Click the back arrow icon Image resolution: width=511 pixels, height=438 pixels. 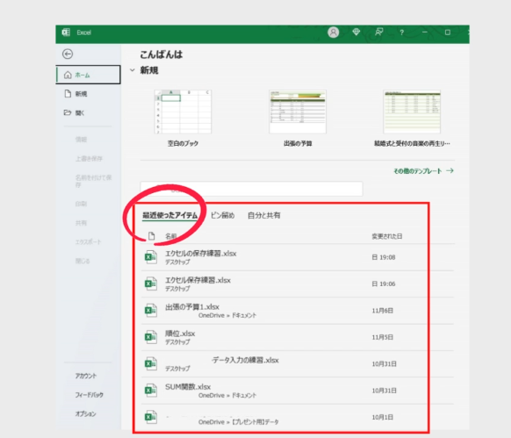click(68, 54)
